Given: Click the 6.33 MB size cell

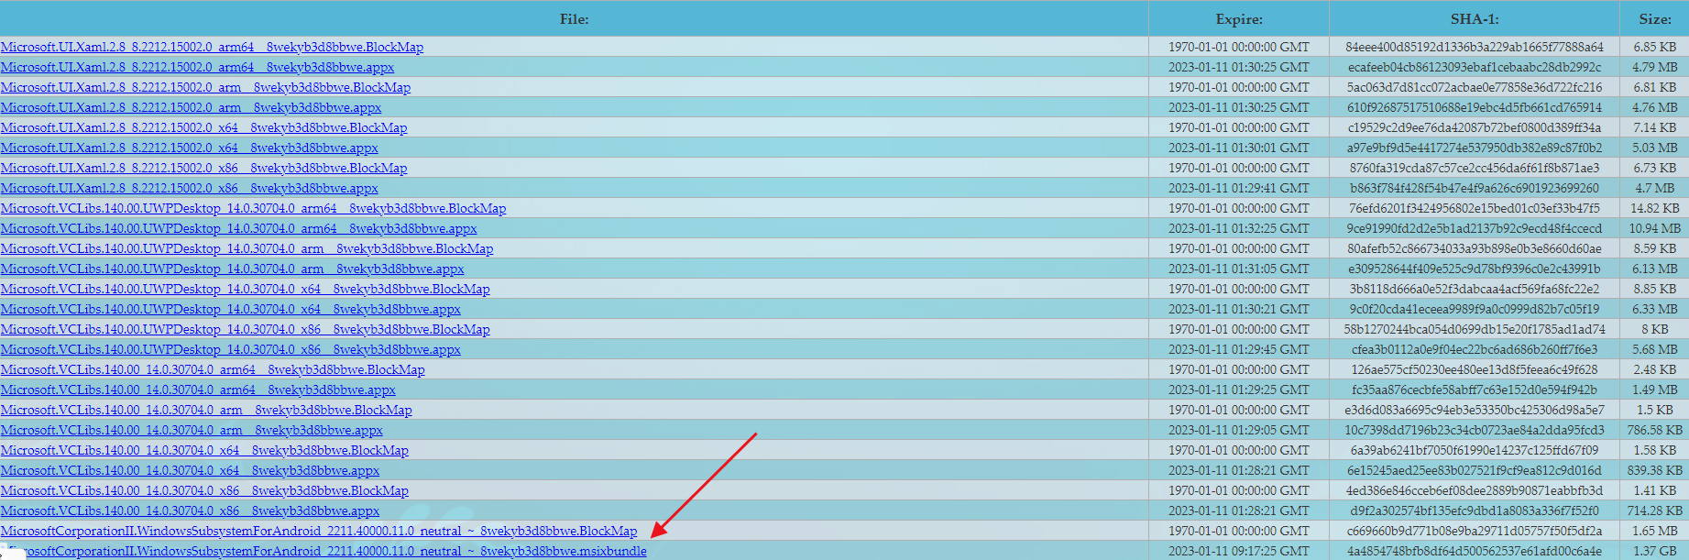Looking at the screenshot, I should coord(1655,309).
